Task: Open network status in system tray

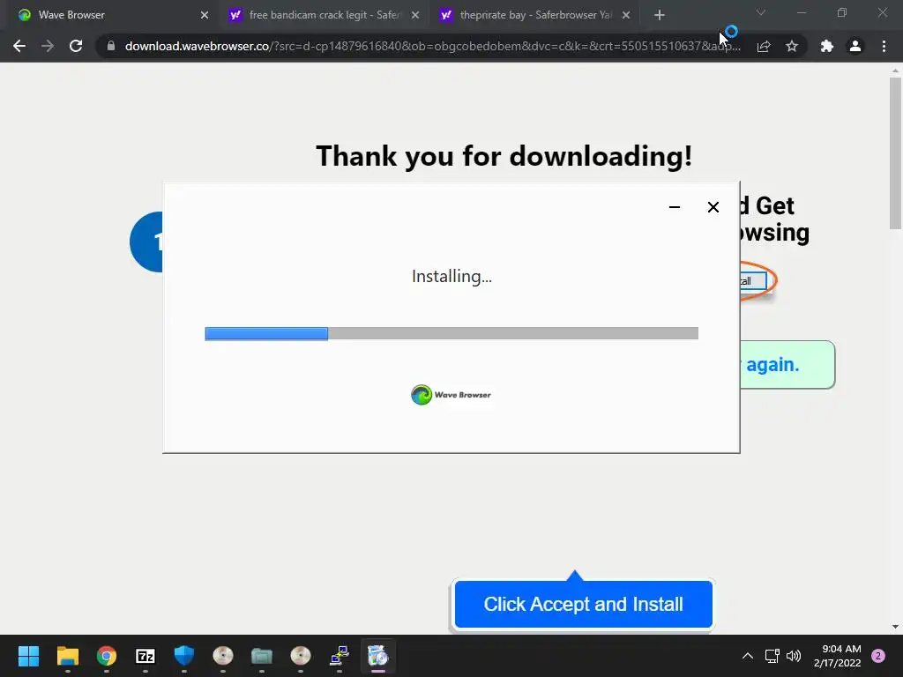Action: [x=772, y=656]
